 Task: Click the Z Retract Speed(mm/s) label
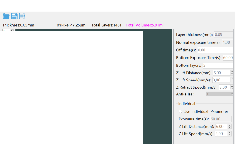197,87
